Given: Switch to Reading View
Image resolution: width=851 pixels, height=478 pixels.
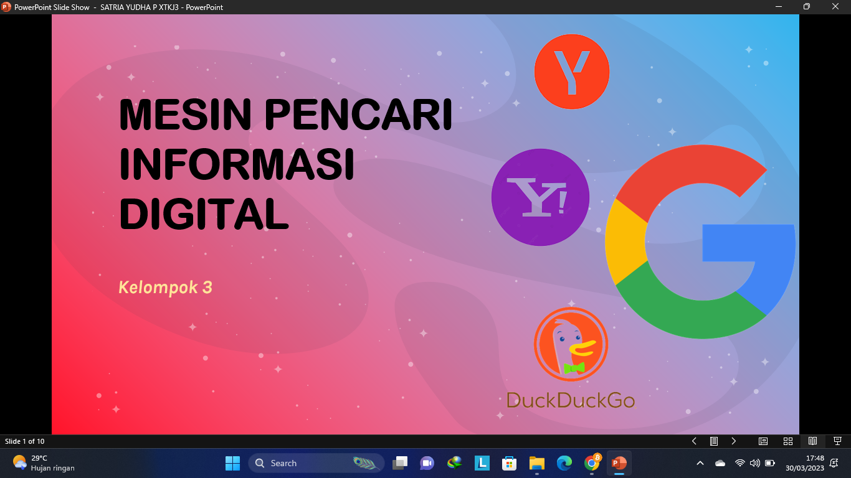Looking at the screenshot, I should (x=812, y=441).
